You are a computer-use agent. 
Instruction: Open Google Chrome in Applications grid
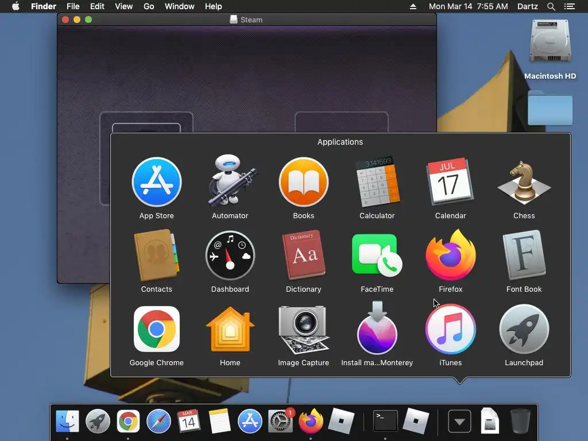[x=156, y=329]
